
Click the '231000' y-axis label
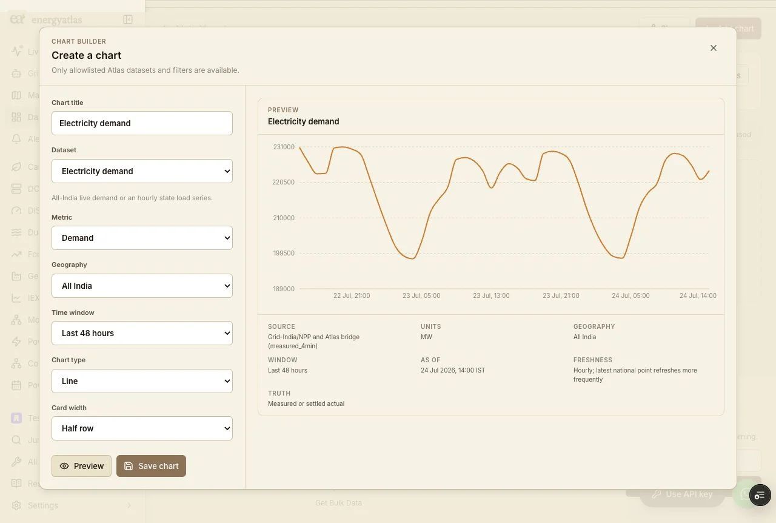point(284,147)
